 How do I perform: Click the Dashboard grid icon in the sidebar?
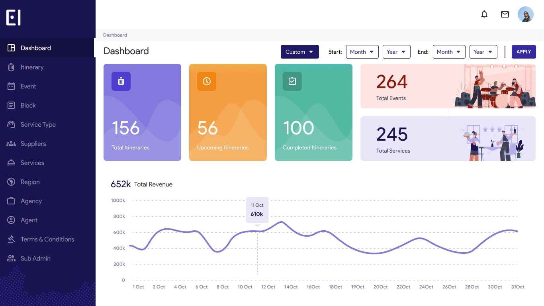coord(11,48)
